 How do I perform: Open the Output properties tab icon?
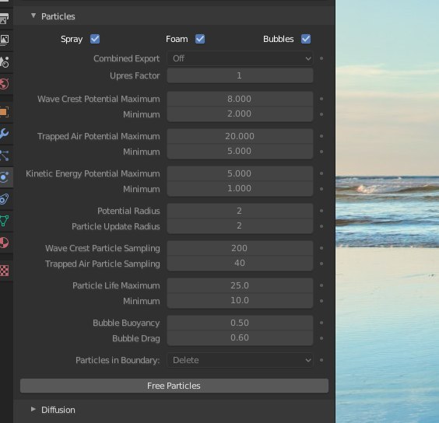pyautogui.click(x=4, y=18)
